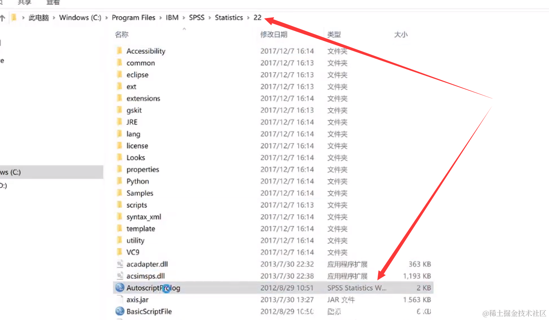Select the BasicScriptFile file name

[x=149, y=311]
